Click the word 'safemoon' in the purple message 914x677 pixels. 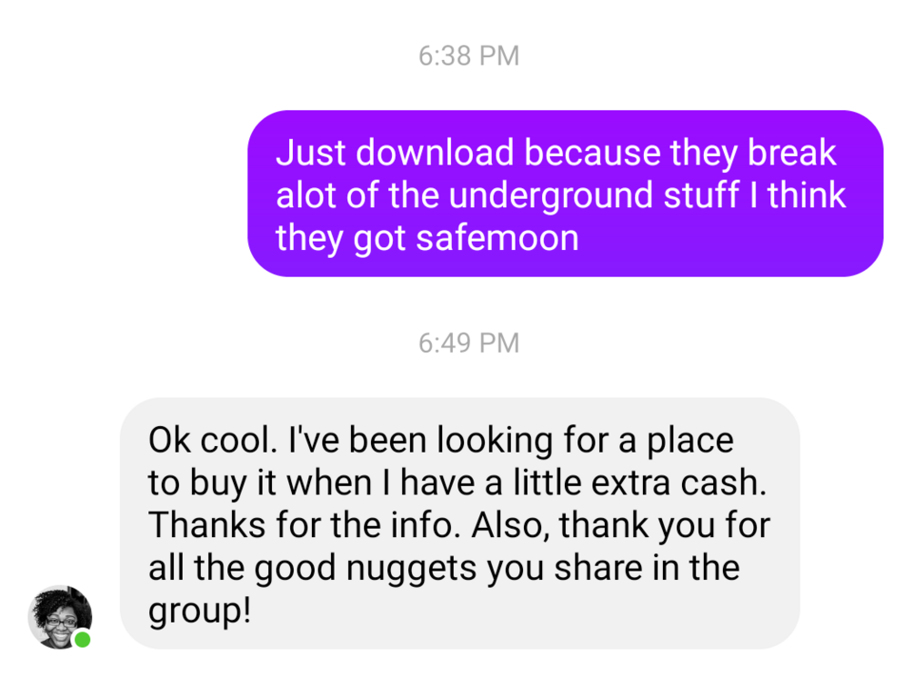497,238
